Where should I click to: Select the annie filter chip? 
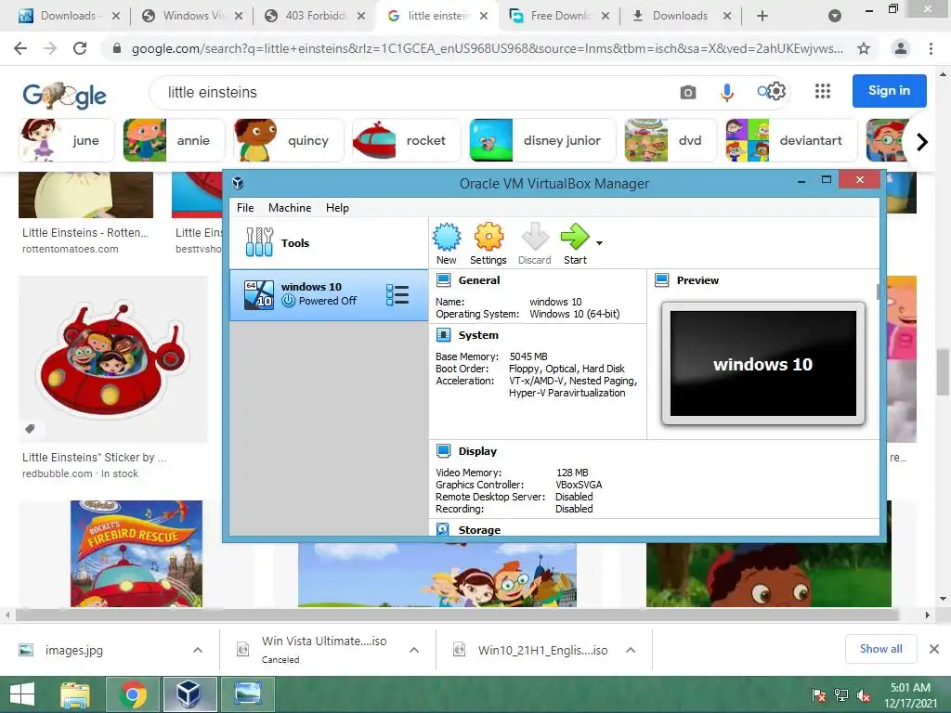click(174, 140)
